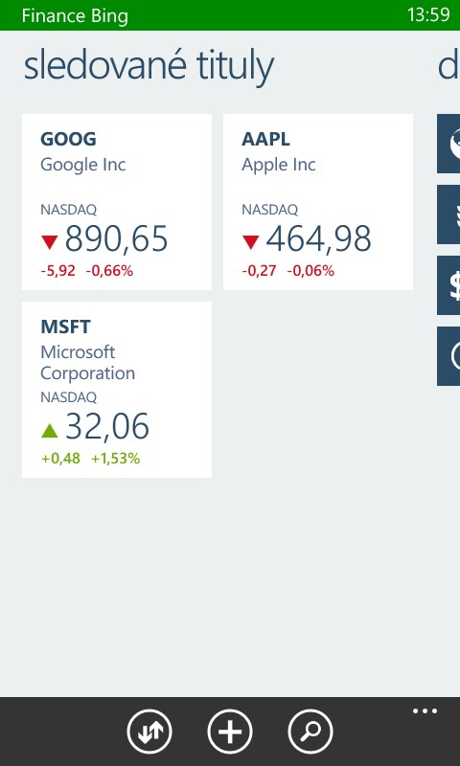
Task: Add a stock with the plus icon
Action: click(230, 732)
